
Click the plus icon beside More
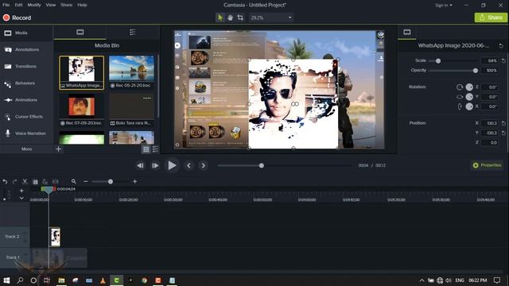pos(58,149)
